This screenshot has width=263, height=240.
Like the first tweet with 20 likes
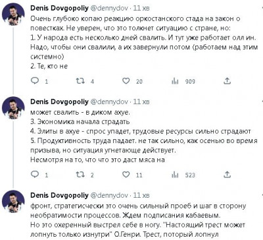(x=126, y=81)
